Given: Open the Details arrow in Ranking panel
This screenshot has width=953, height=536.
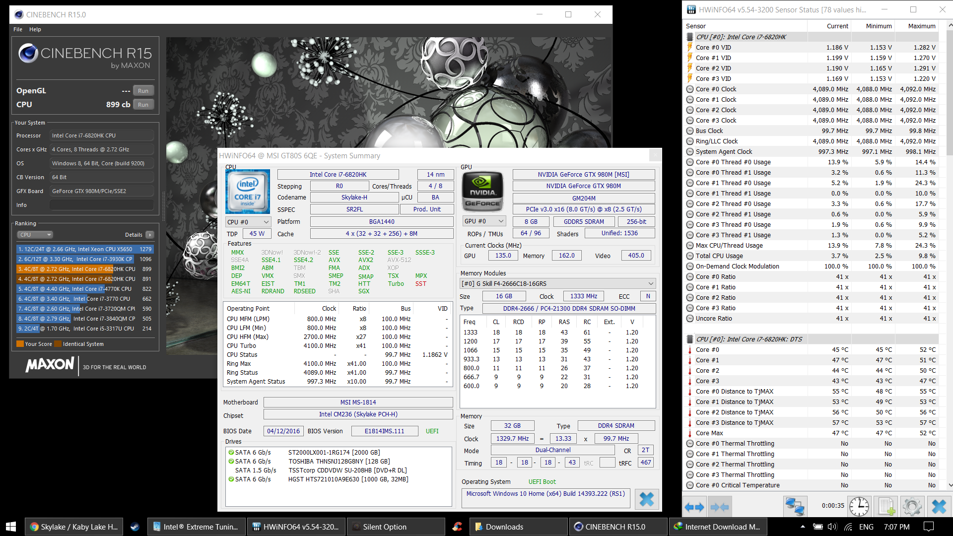Looking at the screenshot, I should click(x=150, y=235).
